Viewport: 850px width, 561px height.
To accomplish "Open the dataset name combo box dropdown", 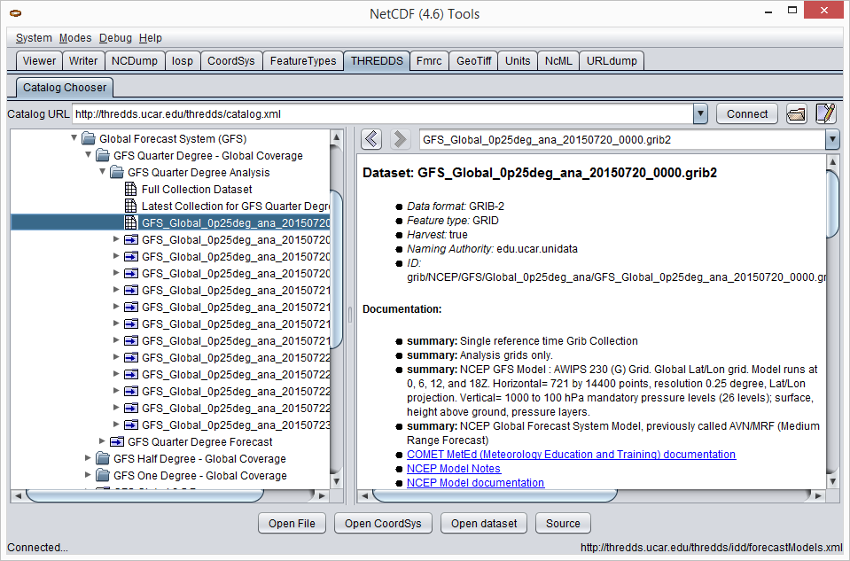I will click(831, 139).
